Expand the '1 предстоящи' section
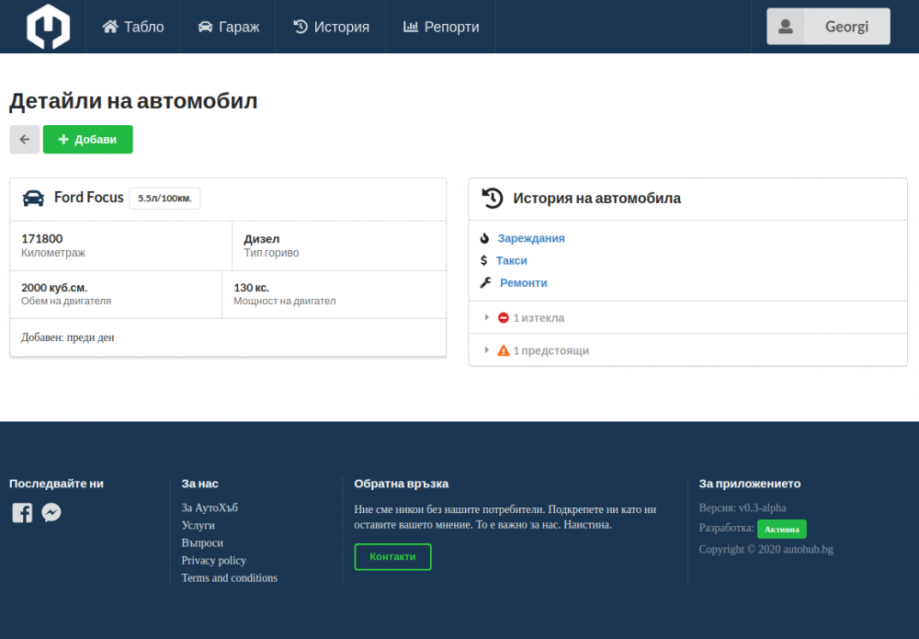The height and width of the screenshot is (639, 919). [x=550, y=351]
